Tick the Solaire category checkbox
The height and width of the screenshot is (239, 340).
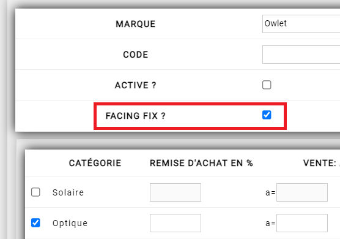(35, 192)
